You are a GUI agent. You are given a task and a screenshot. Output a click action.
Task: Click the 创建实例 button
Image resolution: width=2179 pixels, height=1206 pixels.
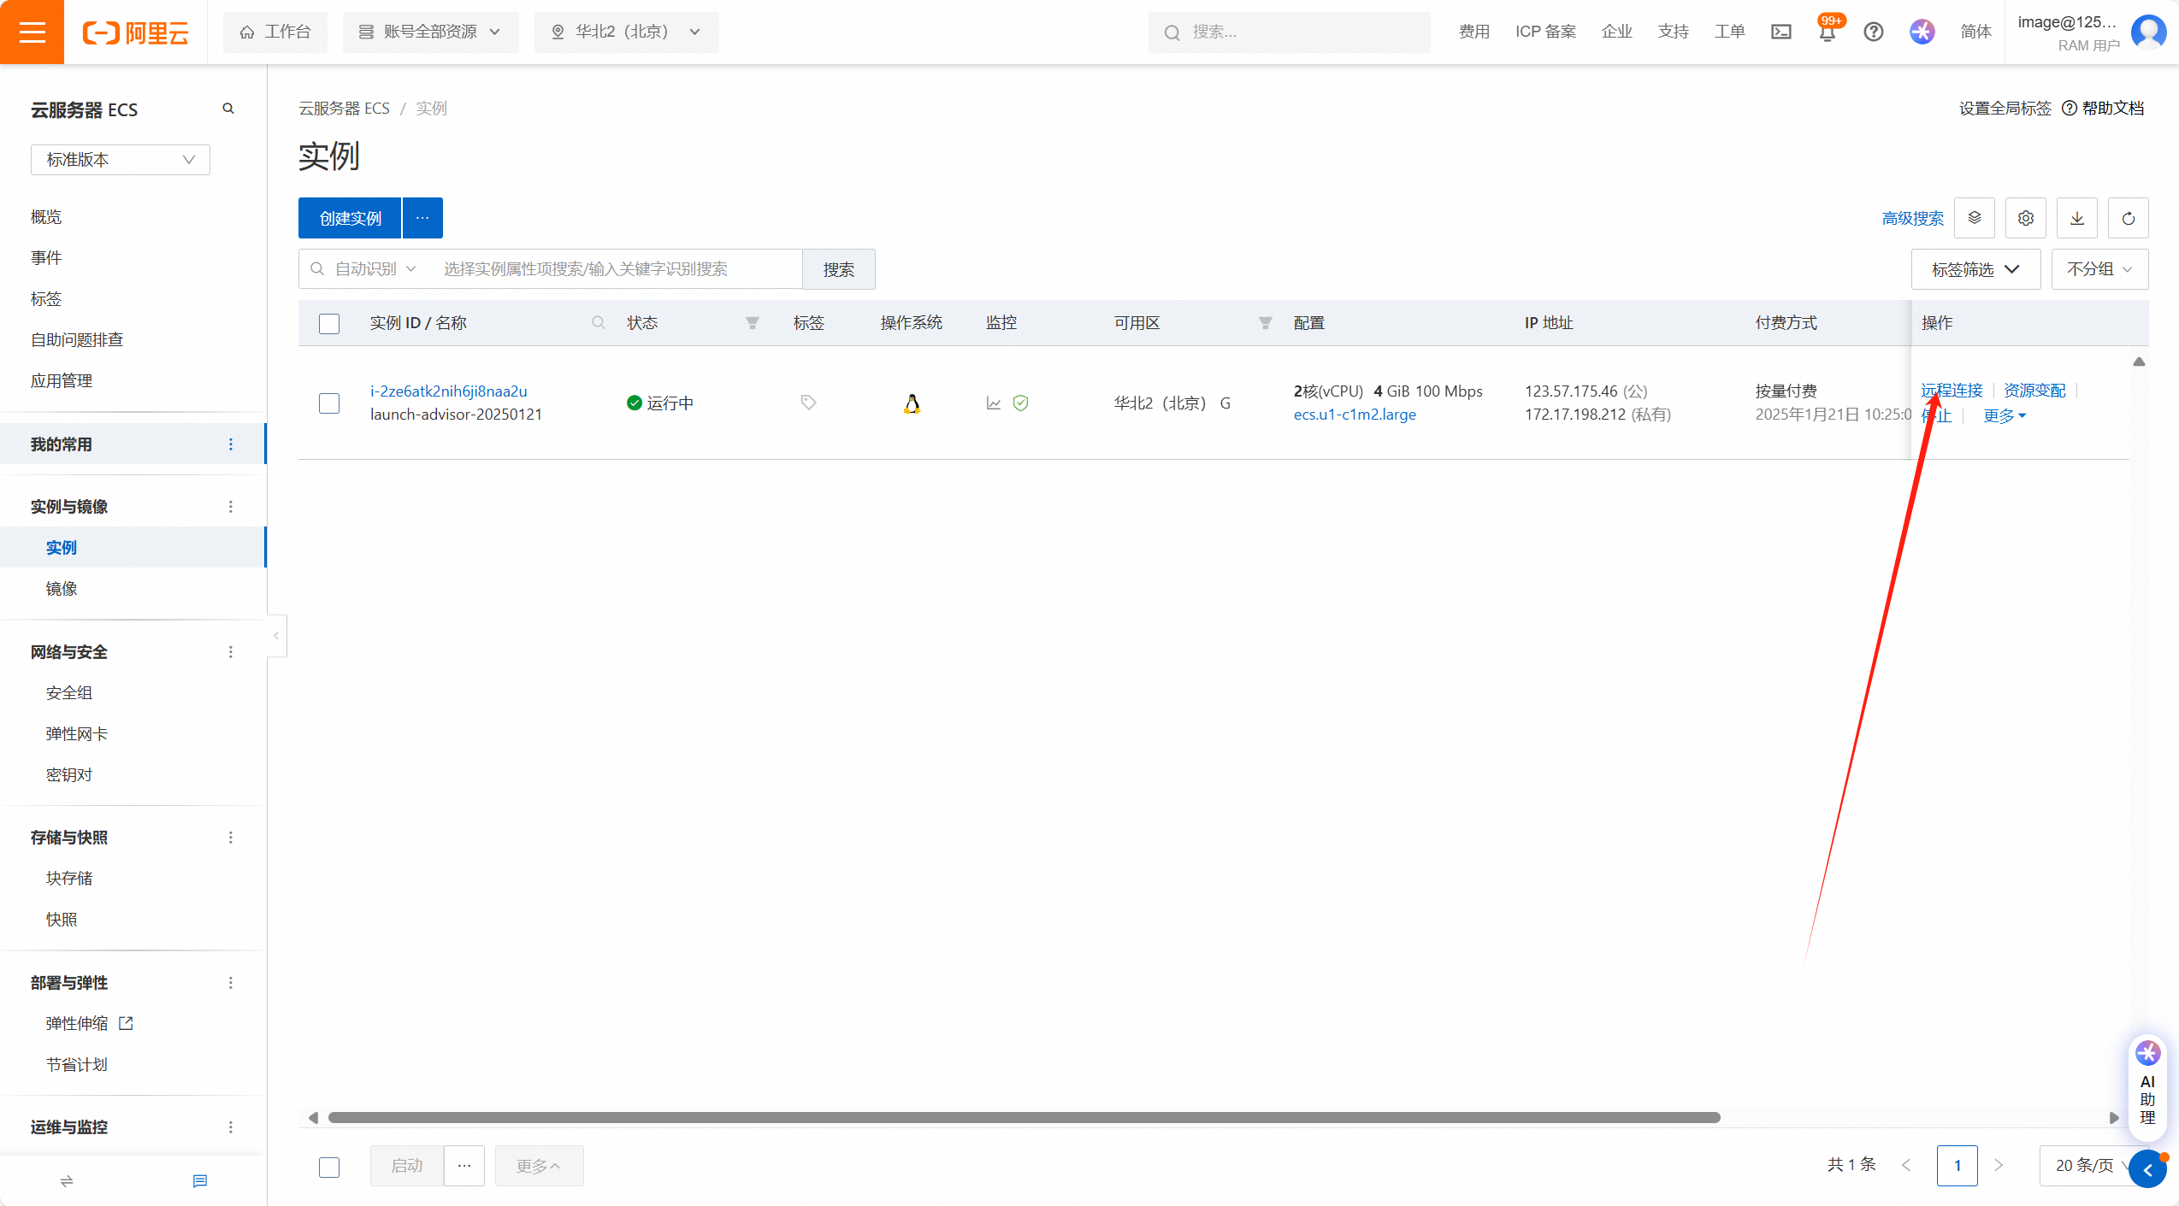pyautogui.click(x=350, y=219)
